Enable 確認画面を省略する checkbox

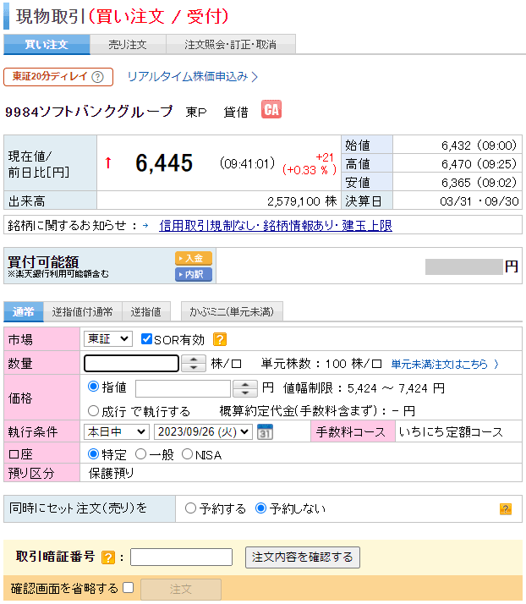tap(129, 588)
